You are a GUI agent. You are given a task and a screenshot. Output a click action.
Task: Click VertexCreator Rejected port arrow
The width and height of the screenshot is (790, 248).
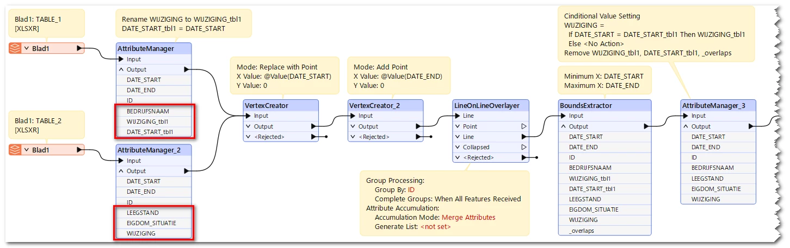314,137
